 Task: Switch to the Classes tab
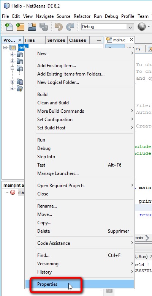pyautogui.click(x=78, y=40)
